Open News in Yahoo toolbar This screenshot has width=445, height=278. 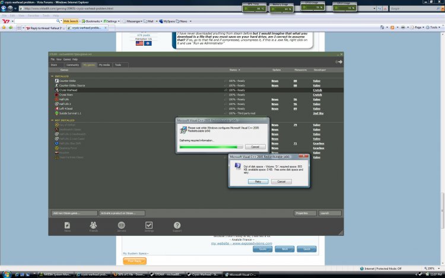[182, 21]
